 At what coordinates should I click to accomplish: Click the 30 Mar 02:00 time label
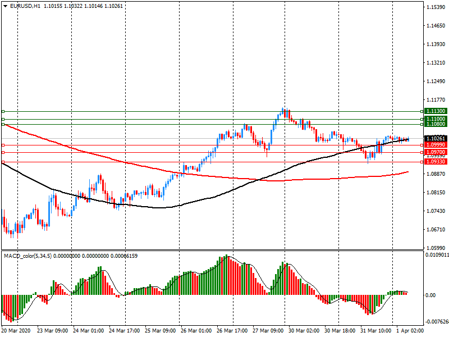pos(304,331)
